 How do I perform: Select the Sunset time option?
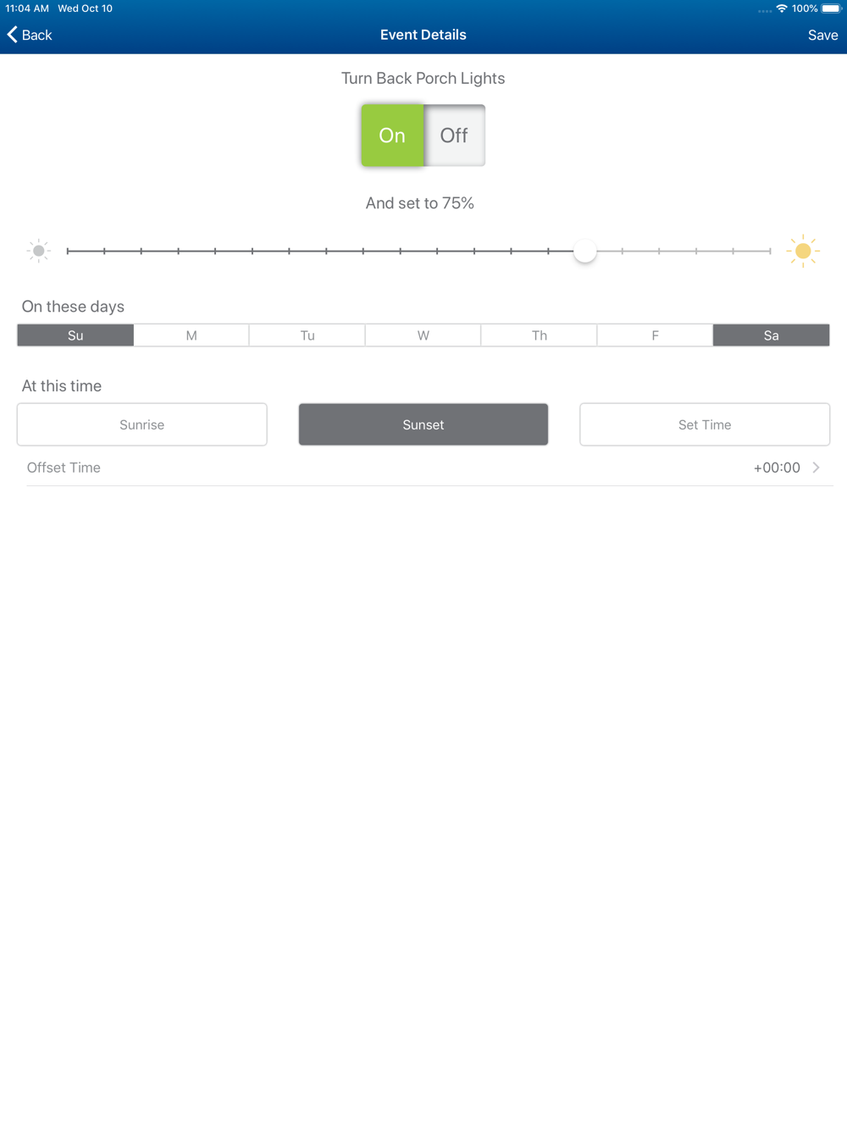coord(423,424)
